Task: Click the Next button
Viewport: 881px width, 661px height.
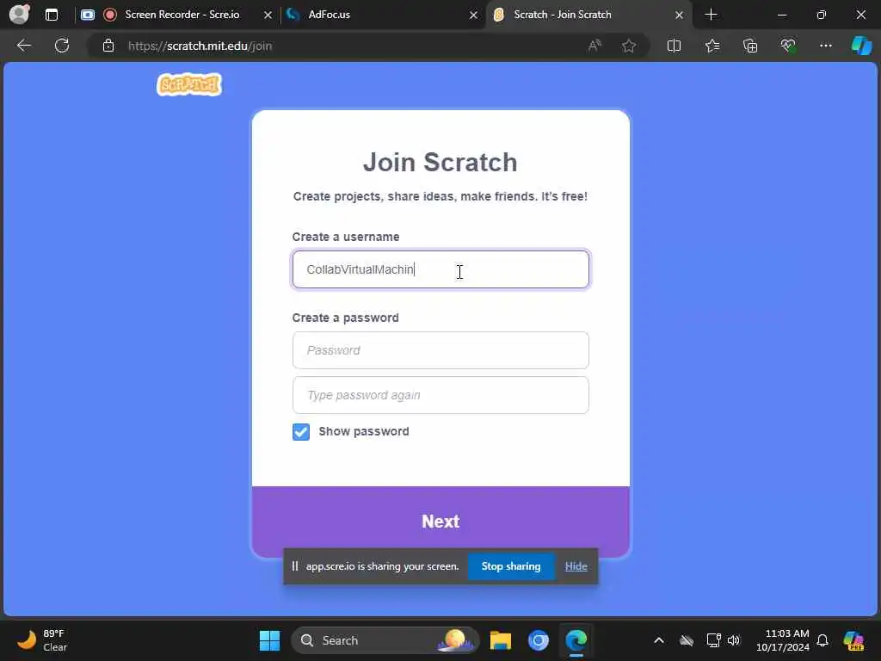Action: point(440,522)
